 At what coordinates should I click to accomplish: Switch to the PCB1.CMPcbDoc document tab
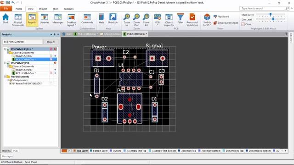[x=86, y=34]
